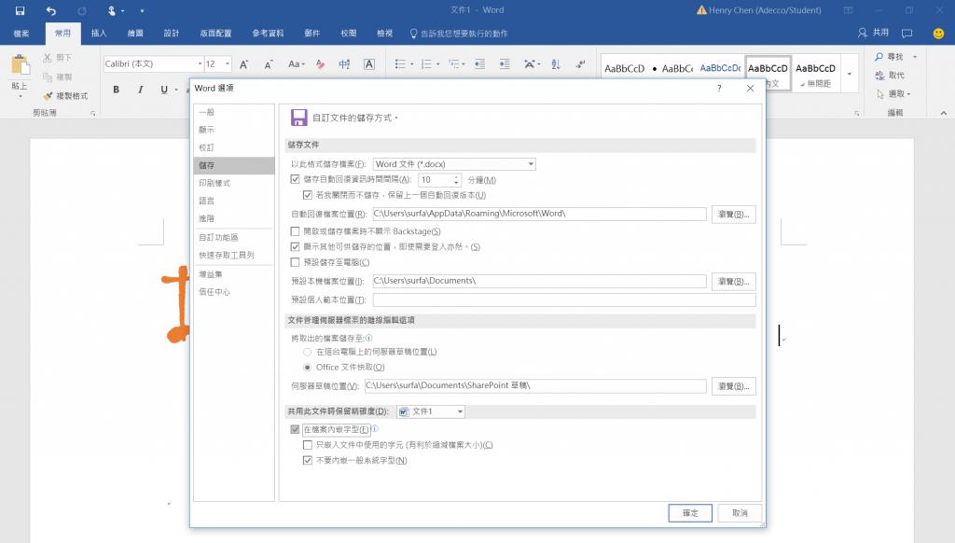Click the 瀏覽 button for 自動回復檔案位置

[733, 214]
